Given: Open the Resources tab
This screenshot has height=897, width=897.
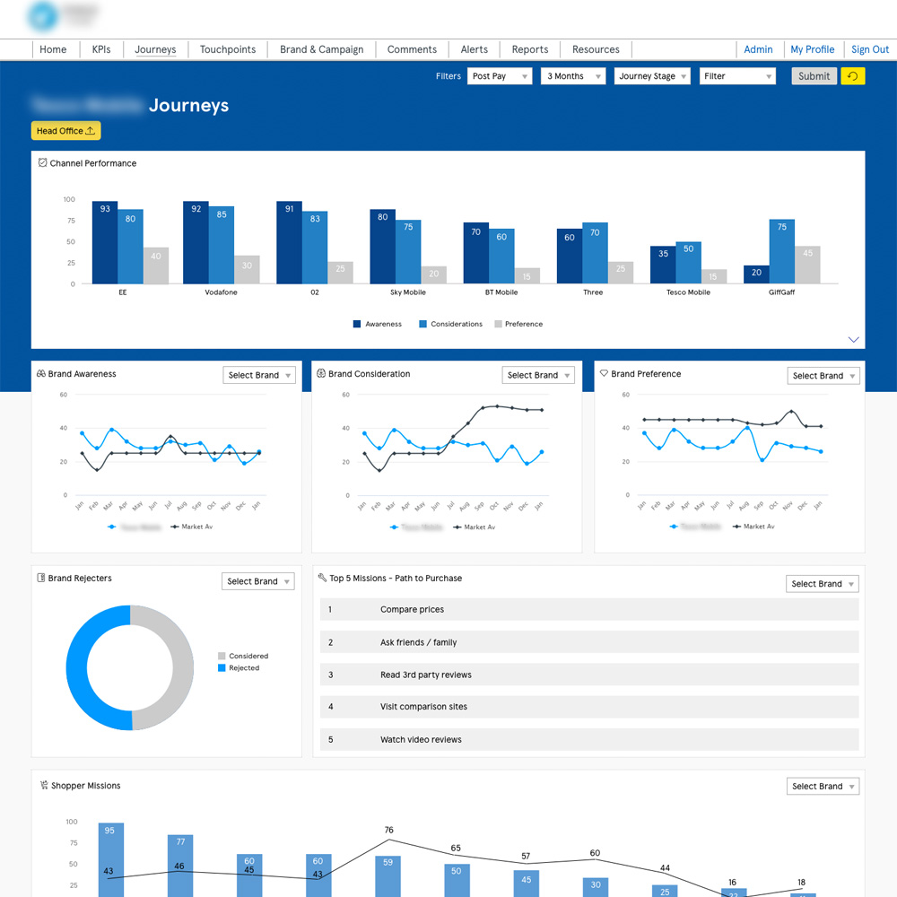Looking at the screenshot, I should [596, 49].
